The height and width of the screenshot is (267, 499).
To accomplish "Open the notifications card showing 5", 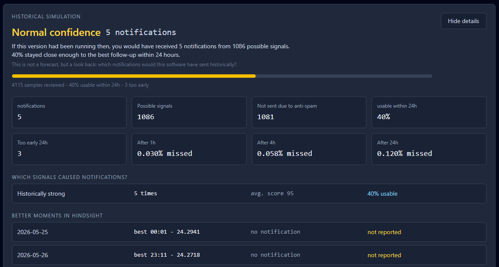I will point(69,112).
